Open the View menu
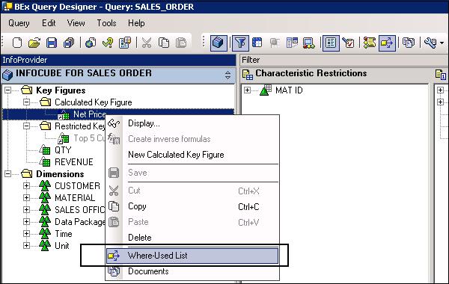Viewport: 449px width, 284px height. [76, 23]
